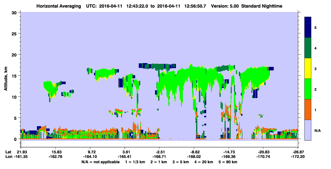Click longitude value -166.71
331x169 pixels.
159,157
